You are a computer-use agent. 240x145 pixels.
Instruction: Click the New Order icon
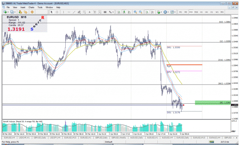pos(32,12)
